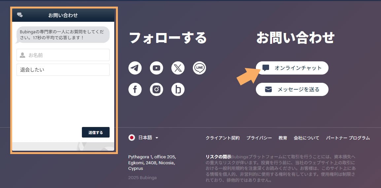Open the YouTube social icon
The width and height of the screenshot is (381, 188).
coord(156,68)
